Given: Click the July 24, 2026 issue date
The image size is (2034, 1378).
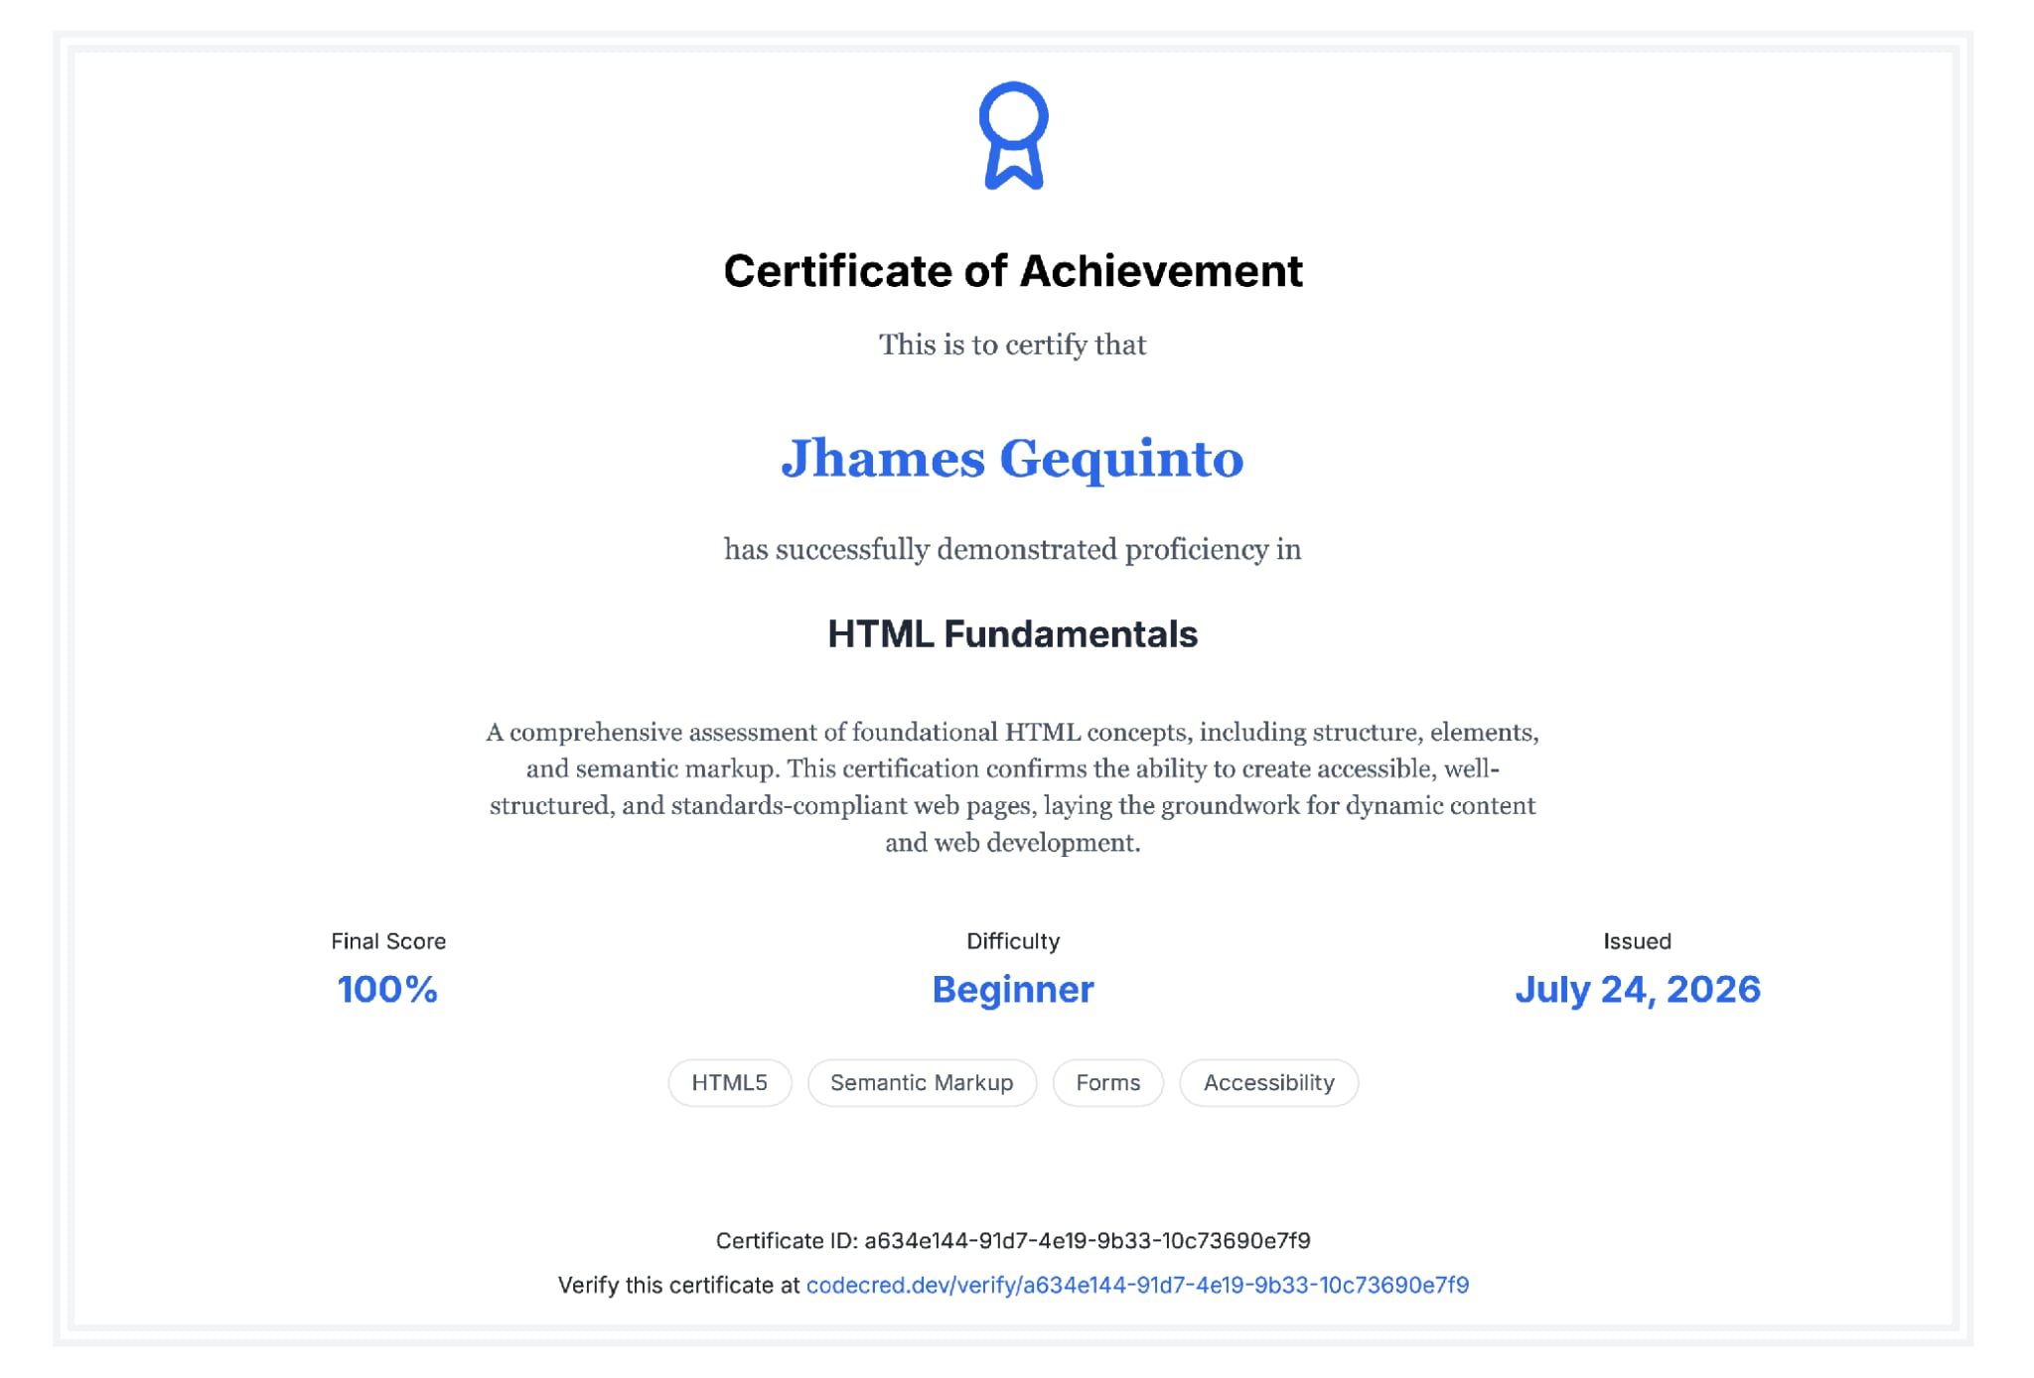Looking at the screenshot, I should point(1637,990).
